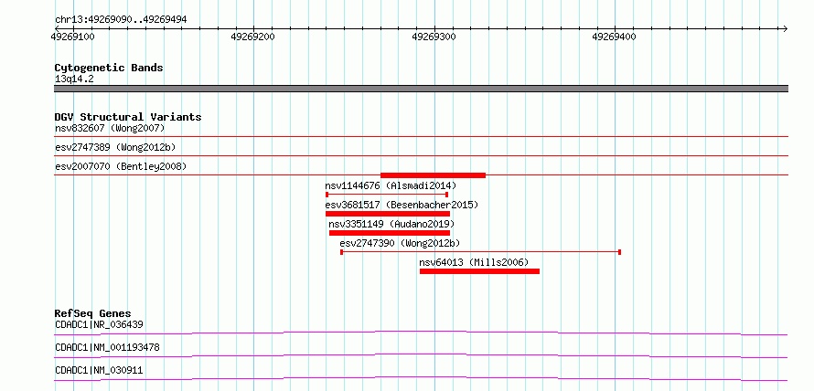Viewport: 814px width, 391px height.
Task: Click the 49269100 ruler position label
Action: pyautogui.click(x=72, y=37)
